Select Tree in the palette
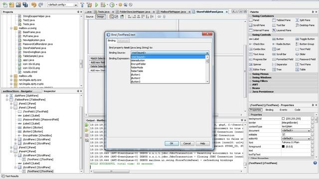 (277, 70)
